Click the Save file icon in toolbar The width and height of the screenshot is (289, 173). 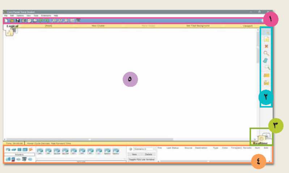[18, 21]
